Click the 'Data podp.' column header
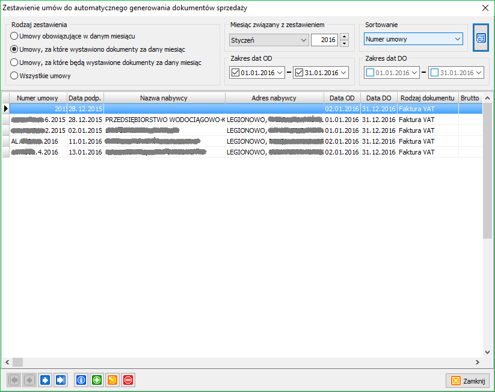Screen dimensions: 495x392 [85, 98]
